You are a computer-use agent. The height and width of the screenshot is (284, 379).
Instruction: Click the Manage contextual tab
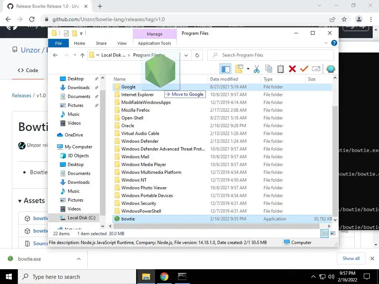[155, 34]
